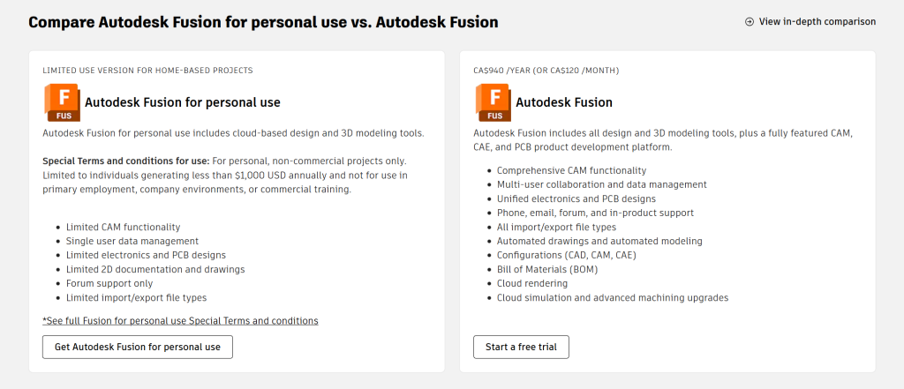Image resolution: width=904 pixels, height=389 pixels.
Task: Click the Limited CAM functionality list item
Action: (123, 227)
